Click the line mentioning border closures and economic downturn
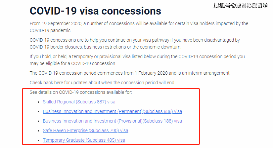Screen dimensions: 273x148 point(106,47)
